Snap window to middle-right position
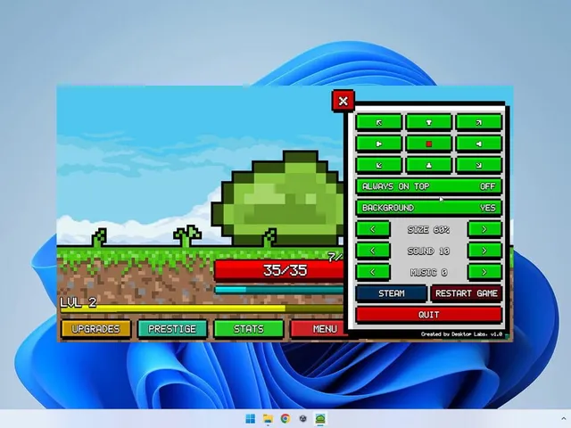Image resolution: width=571 pixels, height=428 pixels. tap(478, 144)
